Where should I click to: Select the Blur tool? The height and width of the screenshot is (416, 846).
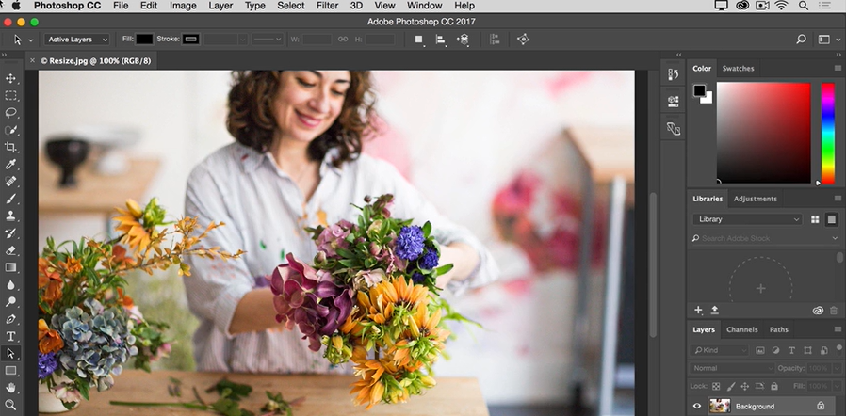tap(10, 284)
